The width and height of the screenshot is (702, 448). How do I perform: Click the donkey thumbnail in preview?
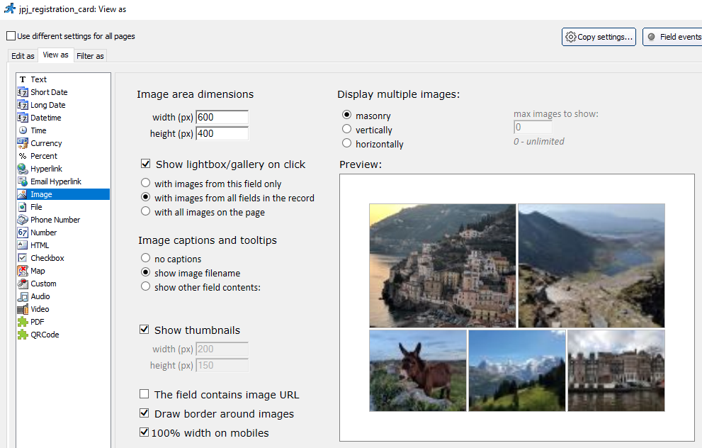click(x=417, y=370)
